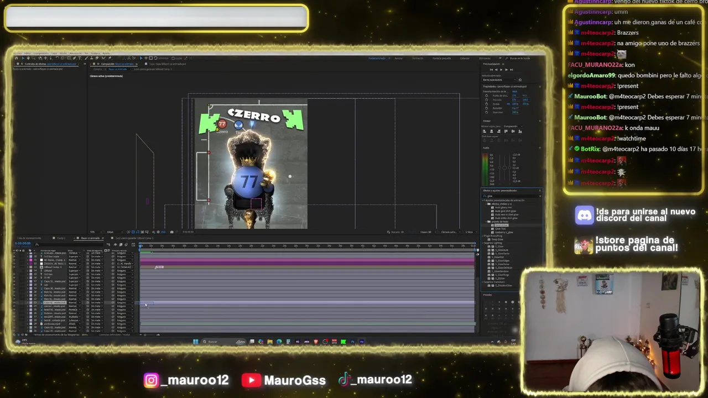This screenshot has width=708, height=398.
Task: Toggle the Escala stopwatch in Properties
Action: point(487,104)
